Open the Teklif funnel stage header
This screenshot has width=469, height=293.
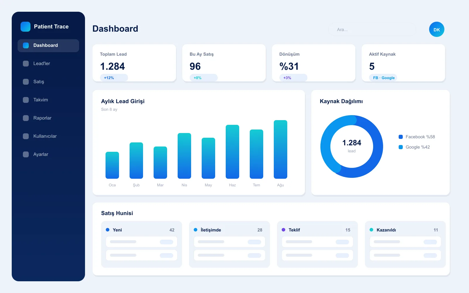tap(317, 230)
